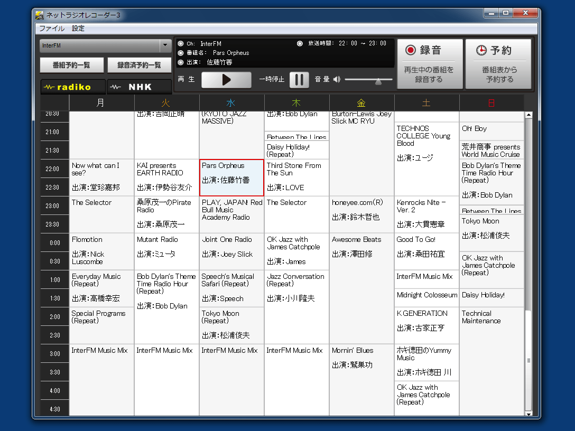Adjust the volume slider handle
Screen dimensions: 575x431
378,82
